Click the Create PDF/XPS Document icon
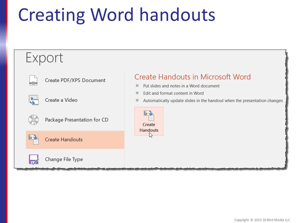The image size is (298, 223). click(33, 81)
